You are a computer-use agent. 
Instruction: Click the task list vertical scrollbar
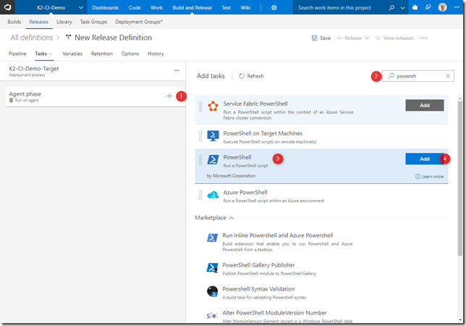tap(460, 178)
